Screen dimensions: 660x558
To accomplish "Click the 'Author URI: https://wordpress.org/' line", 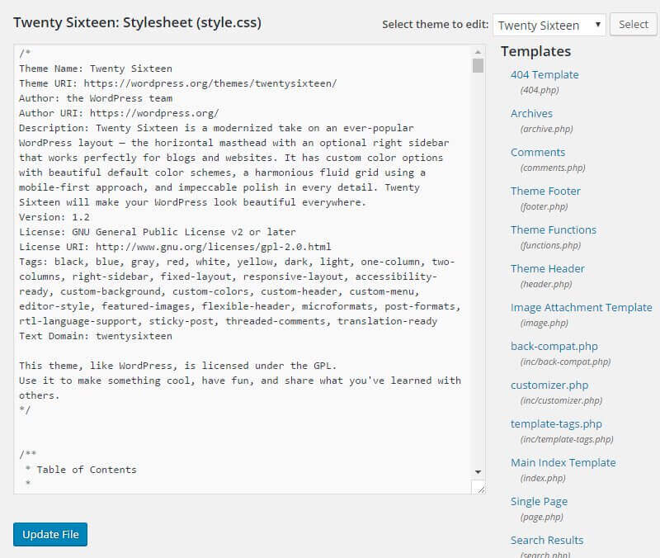I will [119, 113].
